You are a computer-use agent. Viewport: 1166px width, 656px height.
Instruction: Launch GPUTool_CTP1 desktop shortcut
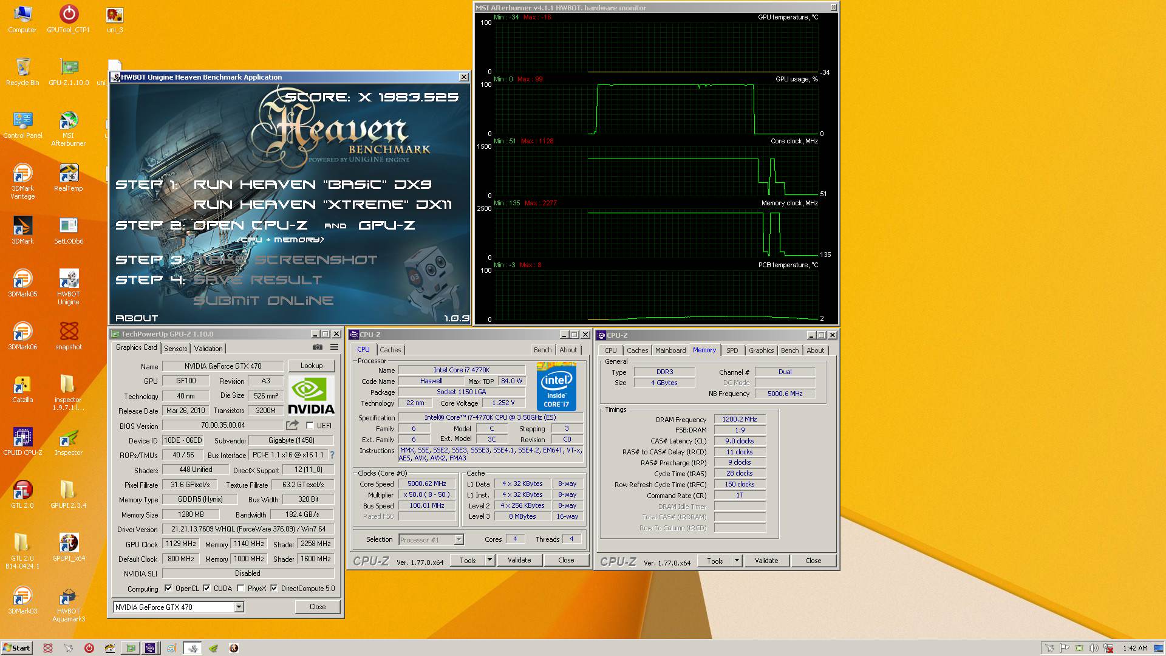69,19
